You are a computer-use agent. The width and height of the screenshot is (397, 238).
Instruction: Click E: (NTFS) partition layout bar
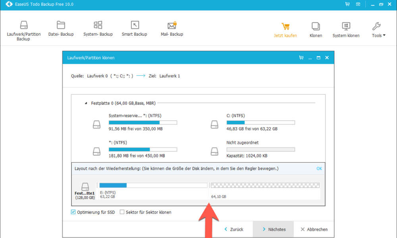coord(153,185)
